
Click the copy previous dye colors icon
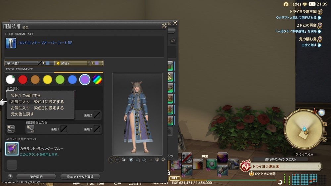click(x=30, y=129)
